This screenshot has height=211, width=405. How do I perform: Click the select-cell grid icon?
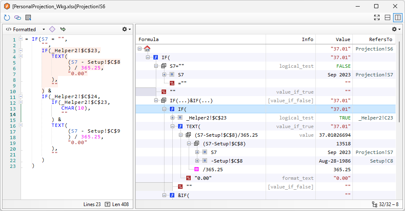pyautogui.click(x=28, y=18)
